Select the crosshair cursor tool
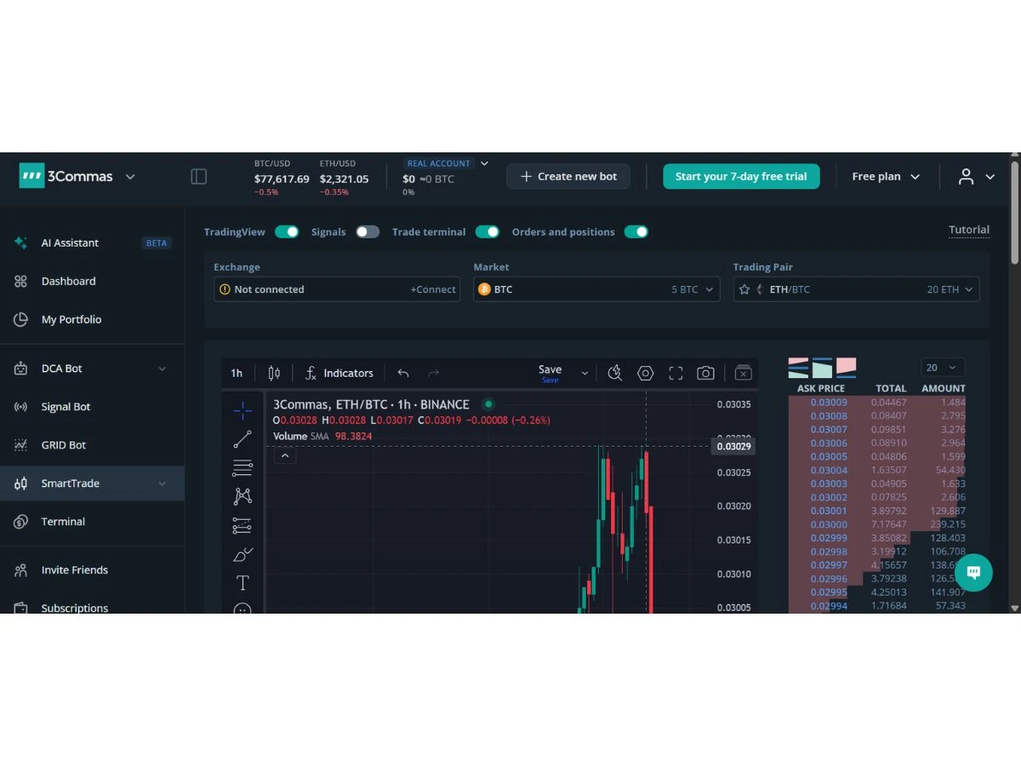 (242, 410)
